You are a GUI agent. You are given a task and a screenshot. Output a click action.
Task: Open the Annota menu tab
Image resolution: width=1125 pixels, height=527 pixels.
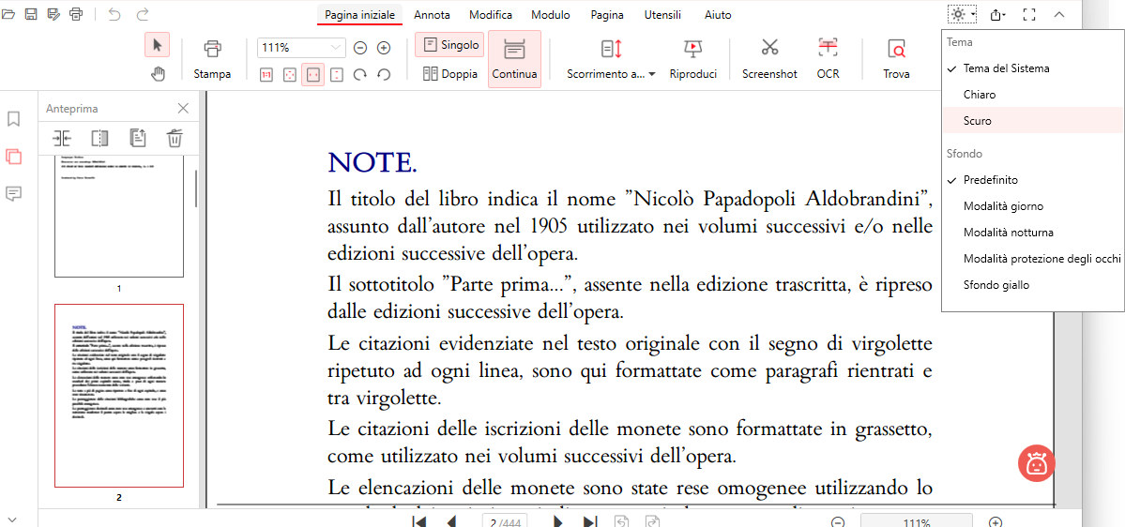point(432,15)
